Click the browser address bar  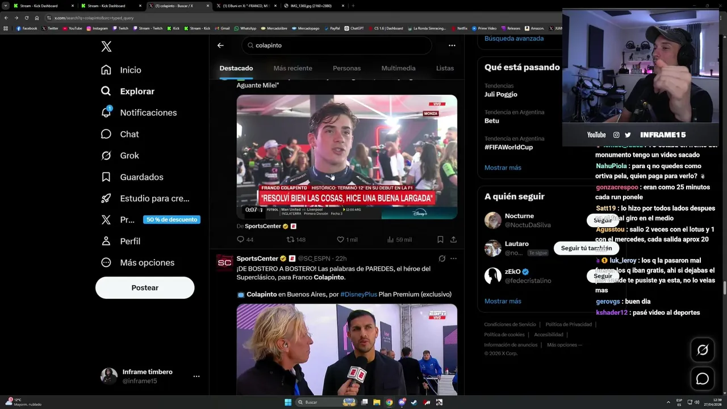tap(301, 18)
